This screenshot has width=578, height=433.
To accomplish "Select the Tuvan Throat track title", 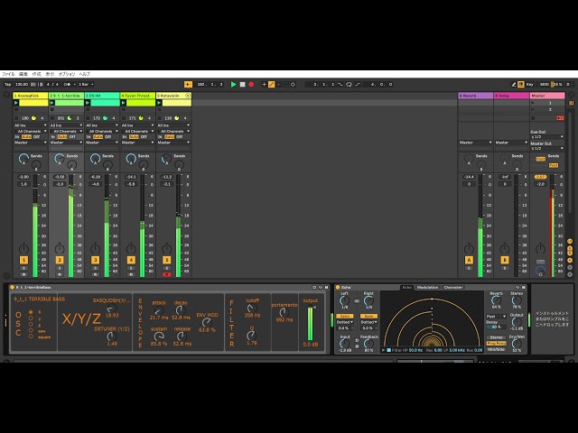I will coord(137,96).
